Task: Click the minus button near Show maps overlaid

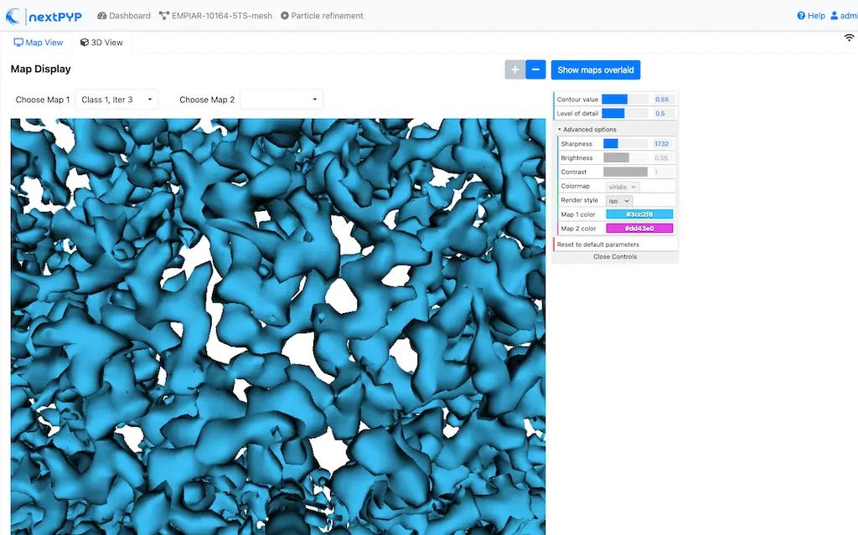Action: pyautogui.click(x=535, y=69)
